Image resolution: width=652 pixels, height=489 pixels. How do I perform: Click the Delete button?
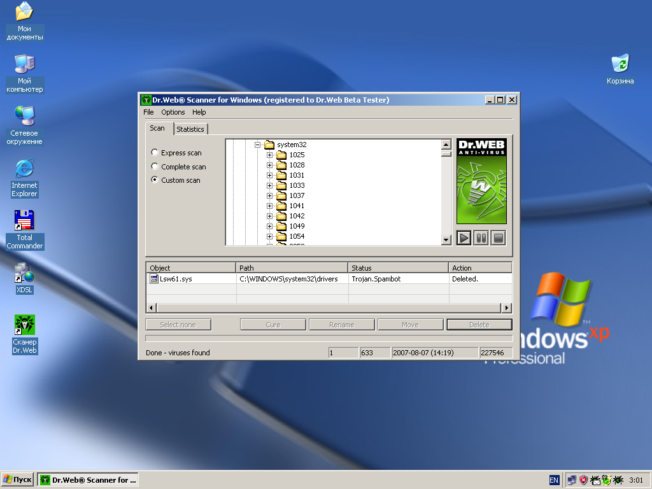pos(479,325)
